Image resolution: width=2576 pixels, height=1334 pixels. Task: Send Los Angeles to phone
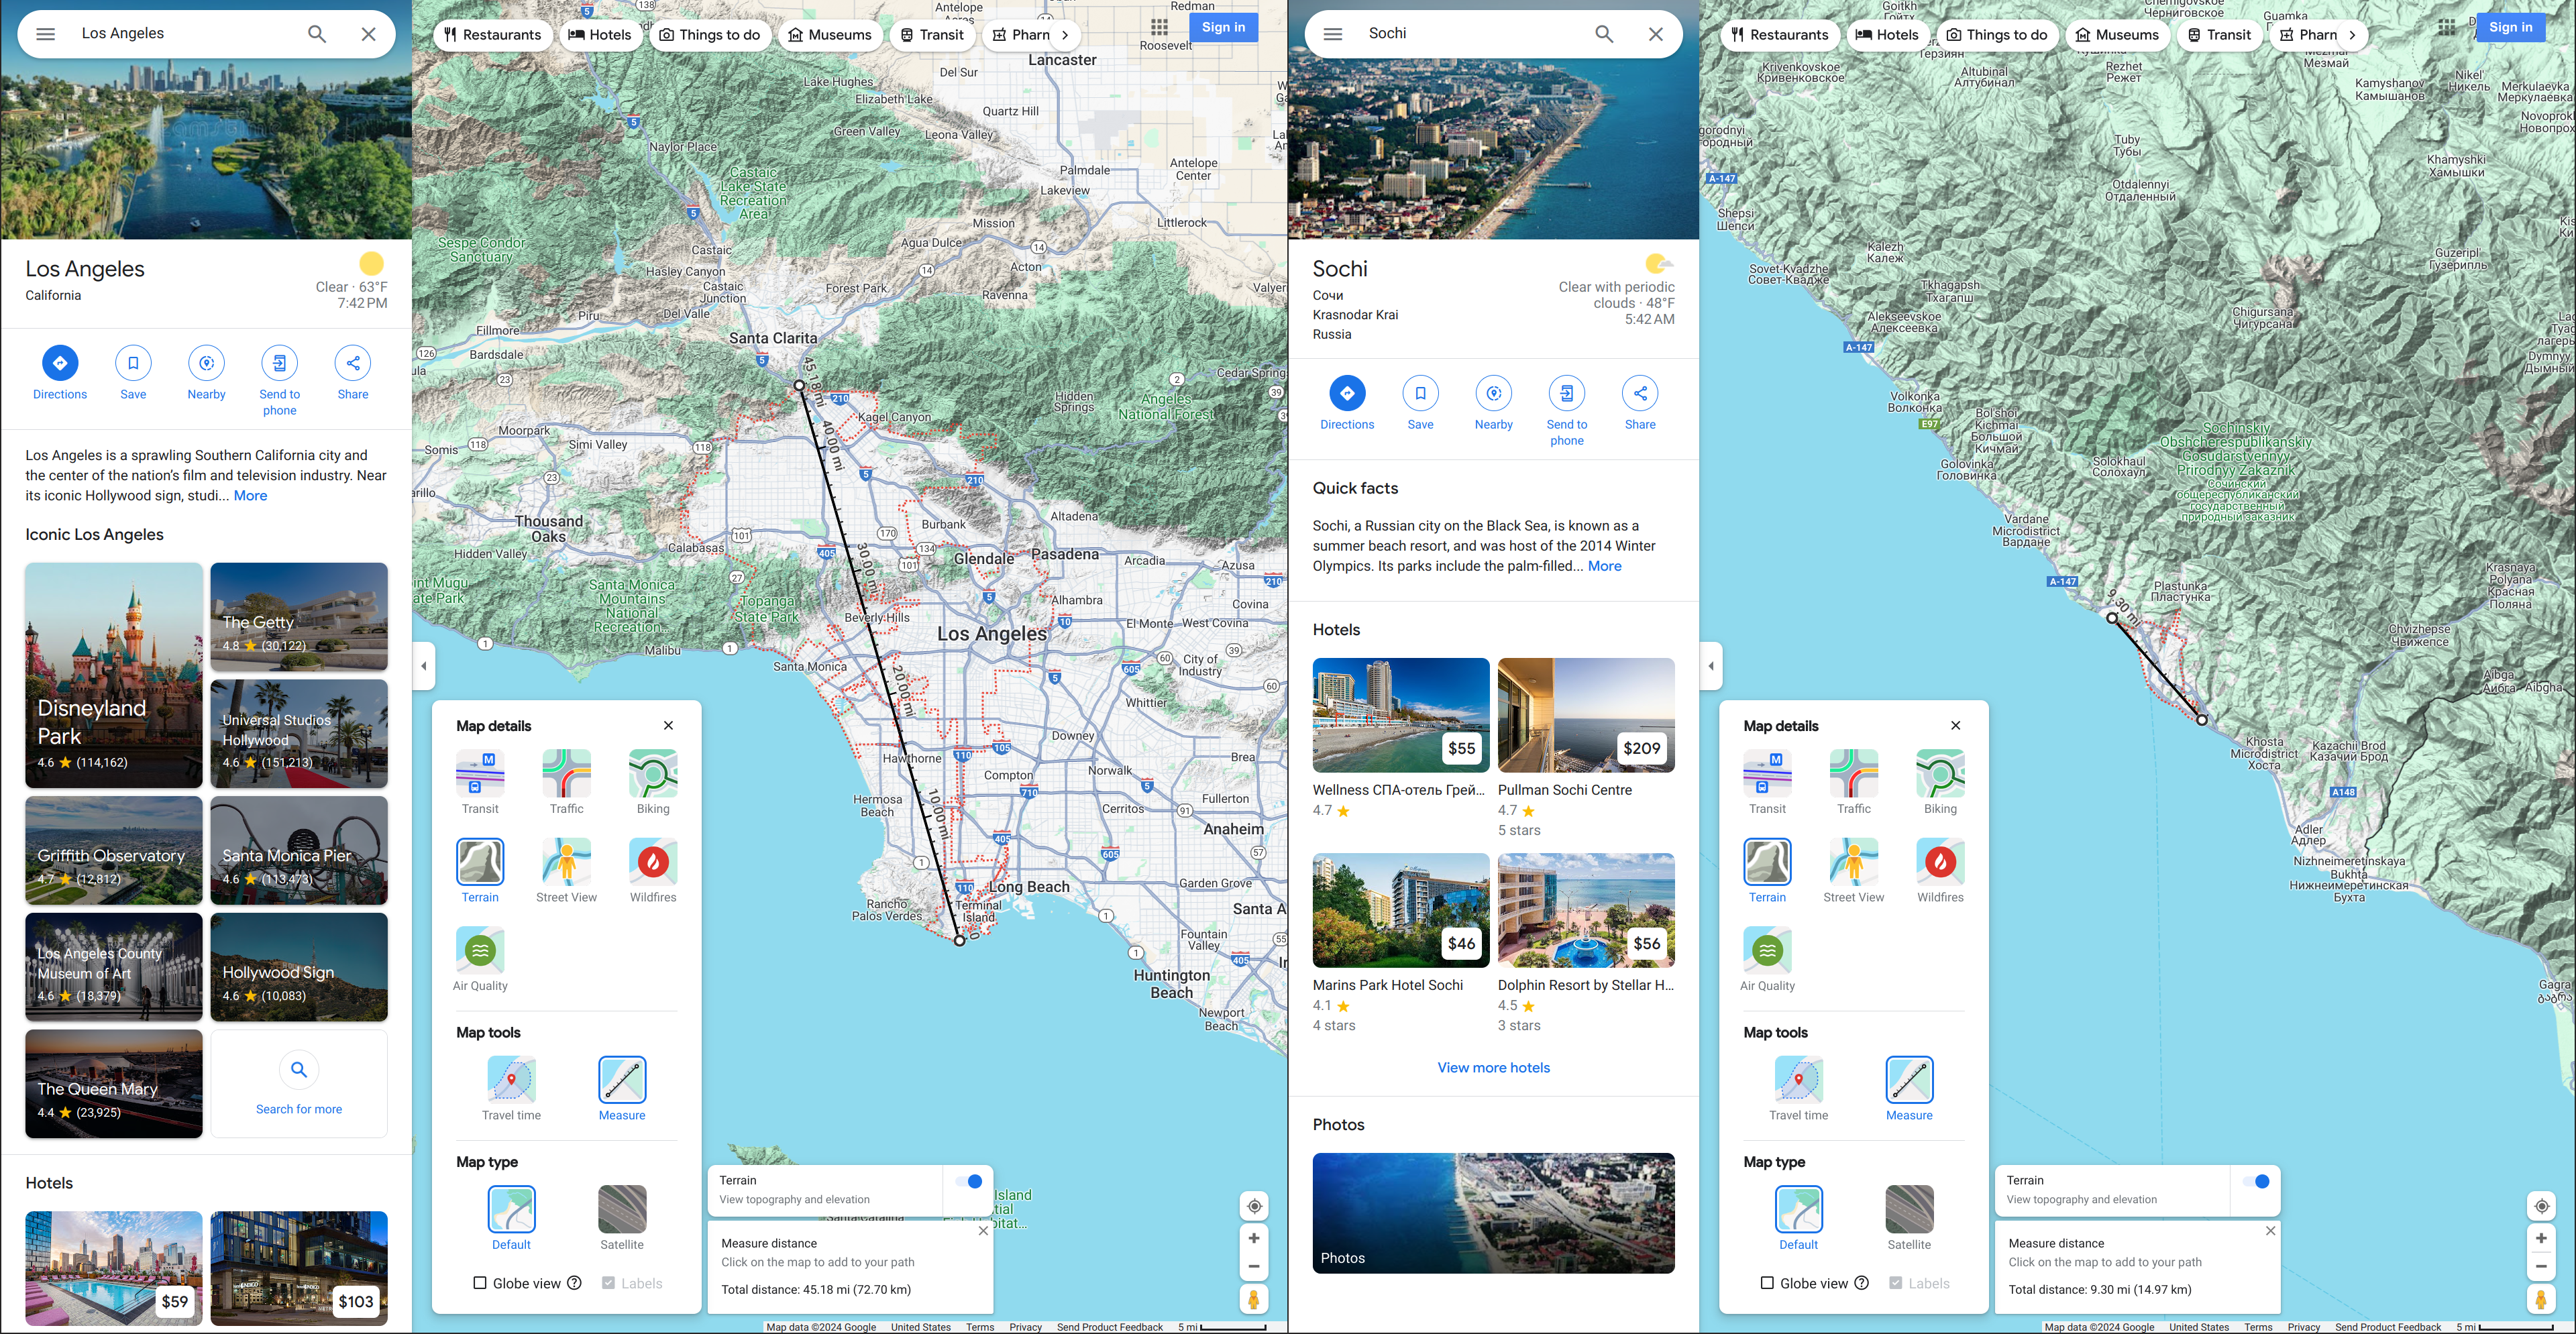[x=280, y=381]
